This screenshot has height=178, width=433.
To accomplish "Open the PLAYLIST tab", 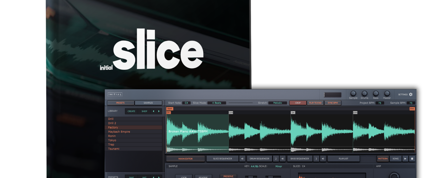I will point(343,159).
